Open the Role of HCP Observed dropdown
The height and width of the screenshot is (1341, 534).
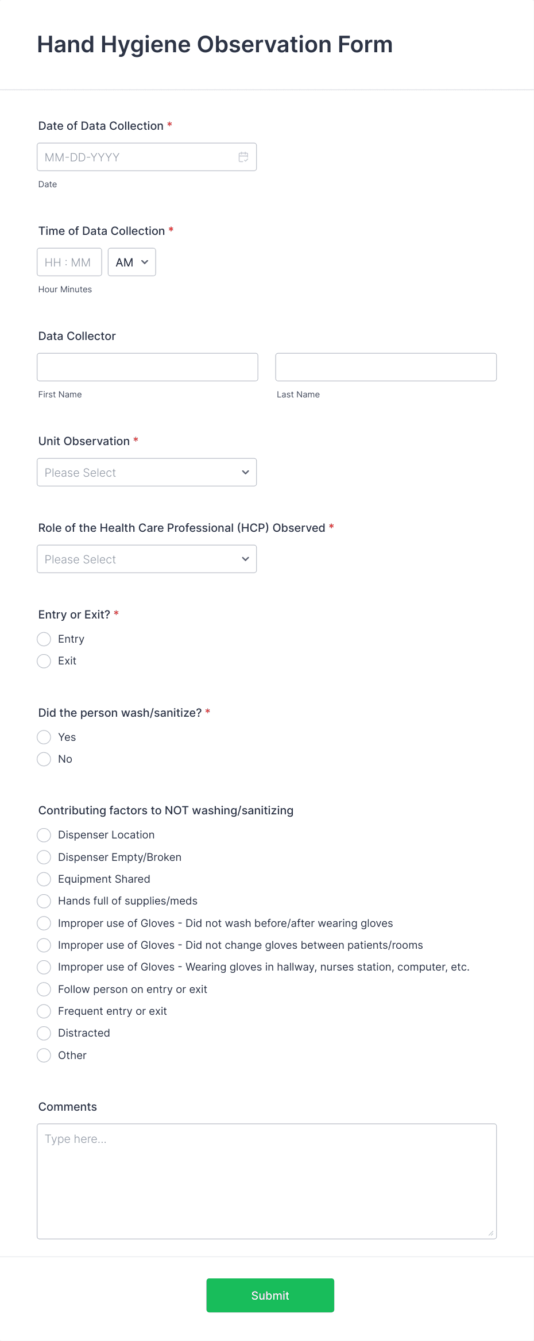tap(146, 559)
